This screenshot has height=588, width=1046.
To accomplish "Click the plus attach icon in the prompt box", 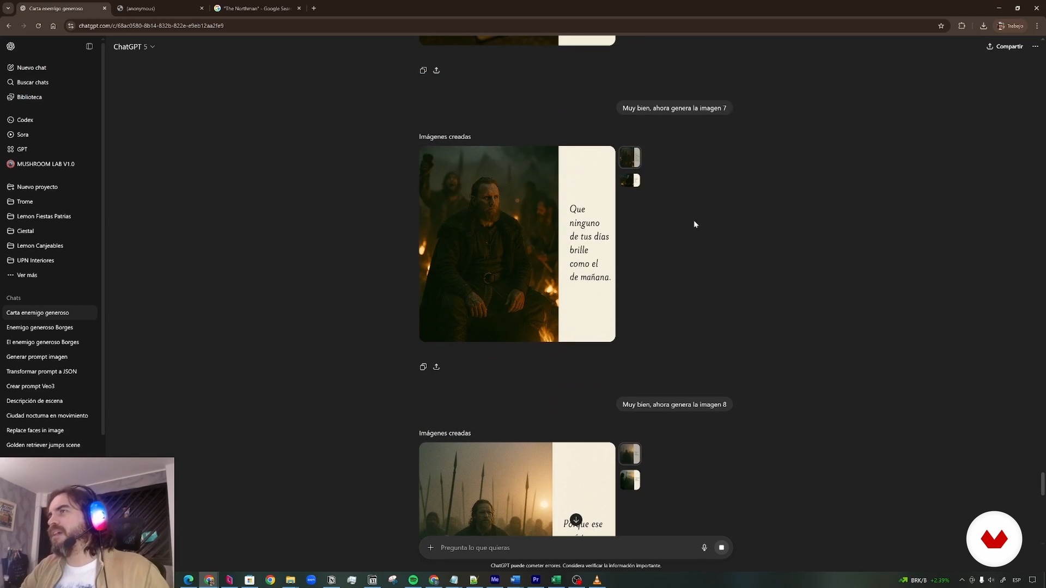I will [x=431, y=548].
